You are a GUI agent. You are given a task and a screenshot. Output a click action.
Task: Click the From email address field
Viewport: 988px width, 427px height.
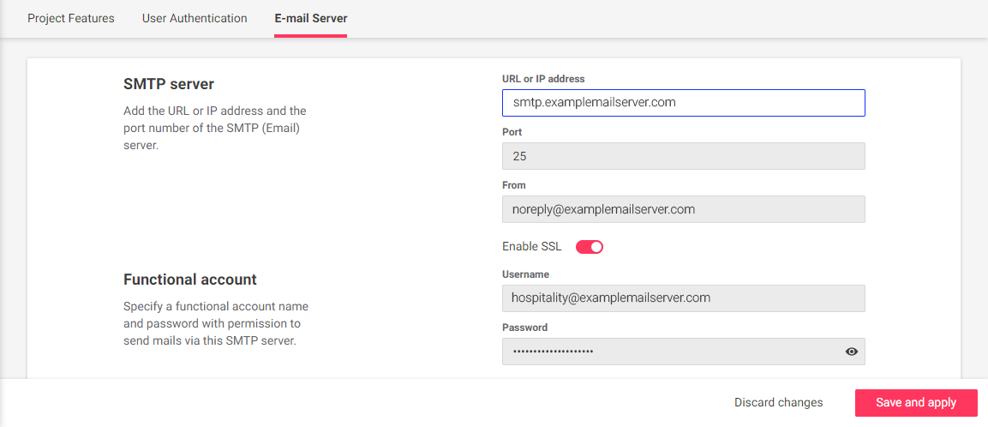683,208
